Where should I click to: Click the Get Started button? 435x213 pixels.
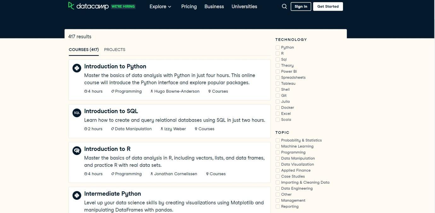coord(328,7)
